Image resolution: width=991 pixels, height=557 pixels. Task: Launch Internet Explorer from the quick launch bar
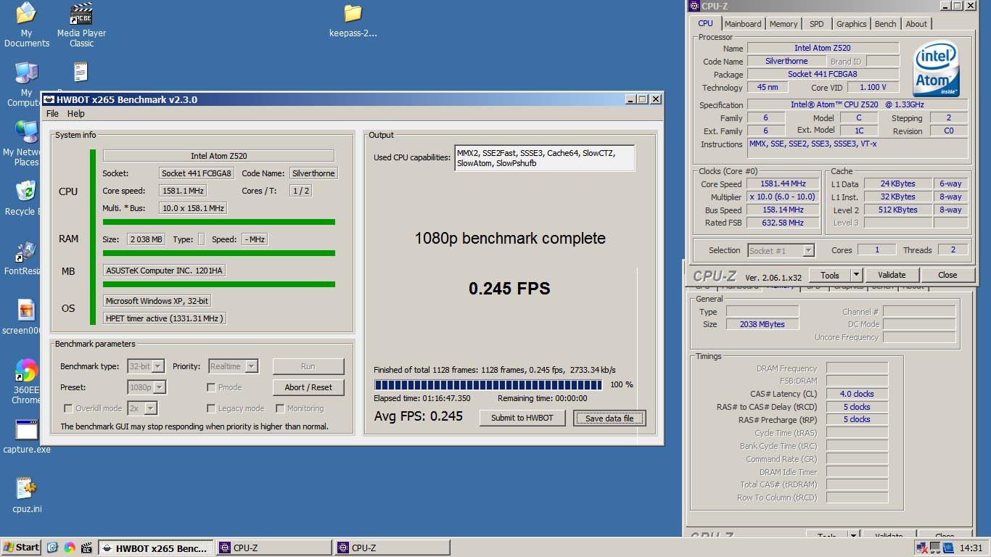[x=52, y=548]
